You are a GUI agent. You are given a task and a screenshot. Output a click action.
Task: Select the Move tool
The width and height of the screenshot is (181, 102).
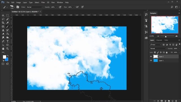coord(3,15)
